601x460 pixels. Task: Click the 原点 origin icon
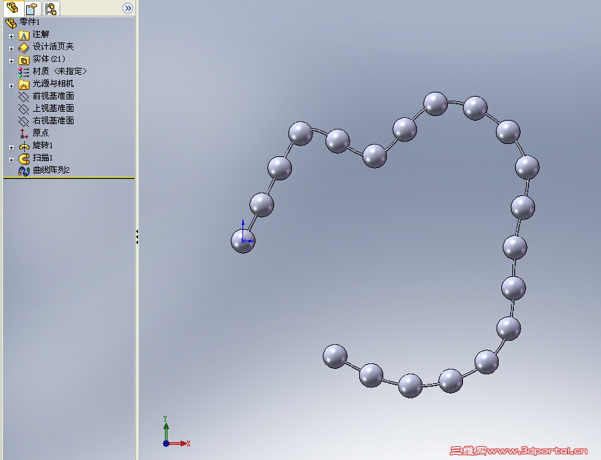pos(24,134)
